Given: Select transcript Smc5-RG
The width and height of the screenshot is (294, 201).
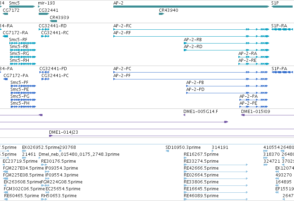Looking at the screenshot, I should pos(23,57).
